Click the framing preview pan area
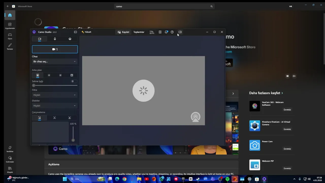The width and height of the screenshot is (325, 183). (50, 132)
